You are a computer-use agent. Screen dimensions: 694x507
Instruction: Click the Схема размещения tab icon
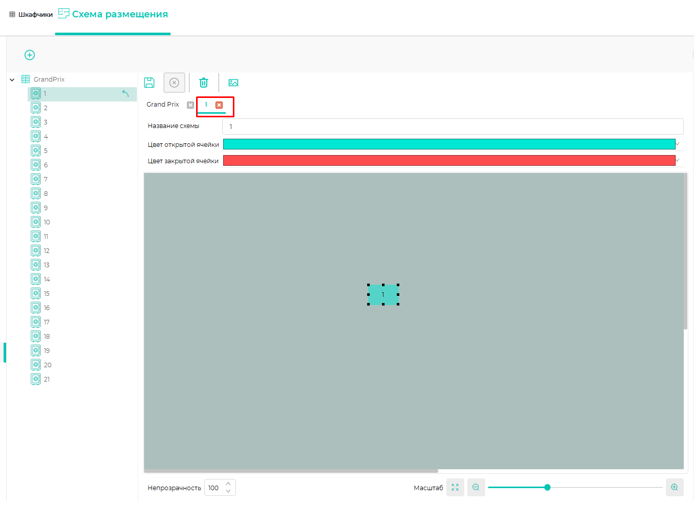tap(63, 14)
